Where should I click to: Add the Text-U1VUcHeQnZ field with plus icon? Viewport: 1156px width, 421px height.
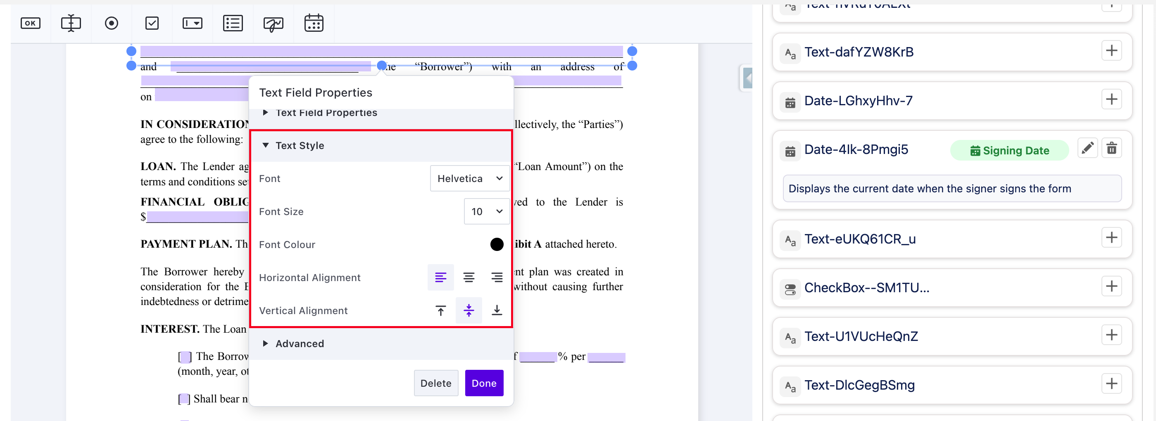[x=1111, y=335]
